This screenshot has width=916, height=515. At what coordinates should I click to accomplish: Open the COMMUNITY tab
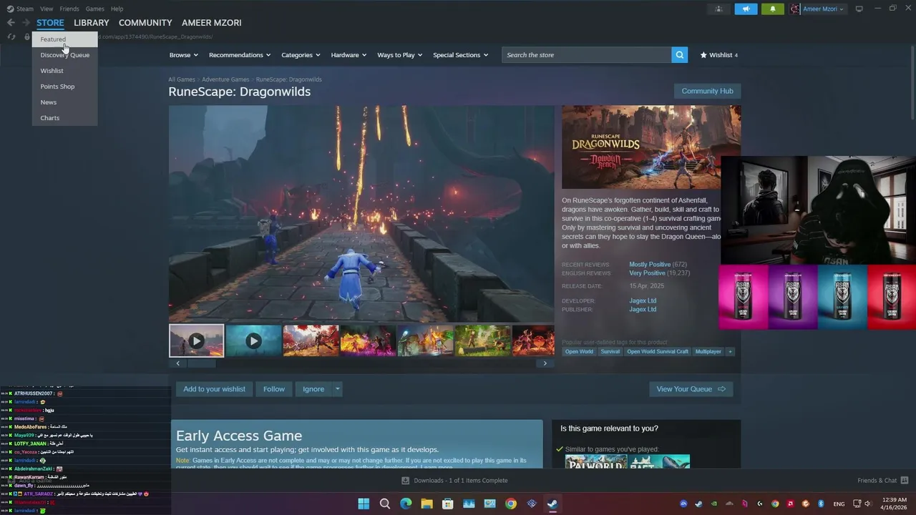145,23
